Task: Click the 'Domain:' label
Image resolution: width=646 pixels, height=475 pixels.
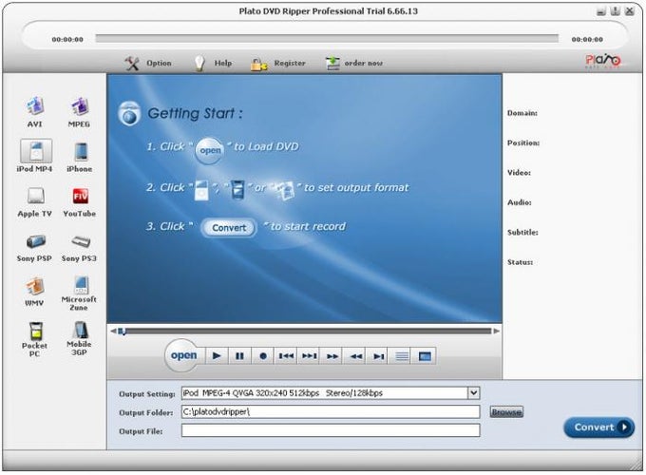Action: [x=522, y=113]
